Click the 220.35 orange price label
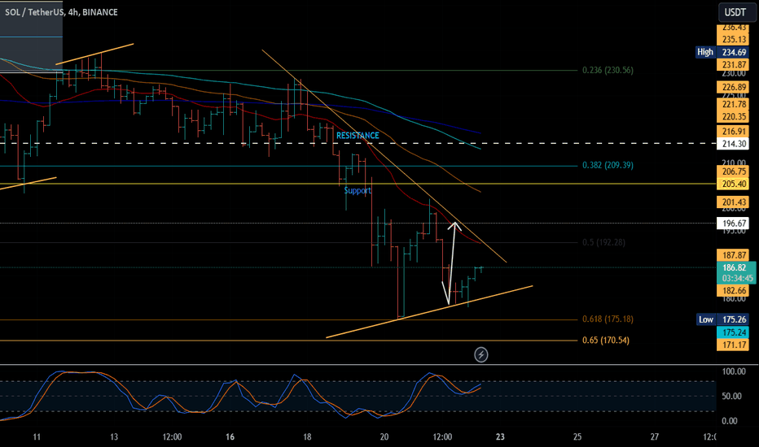 [734, 116]
